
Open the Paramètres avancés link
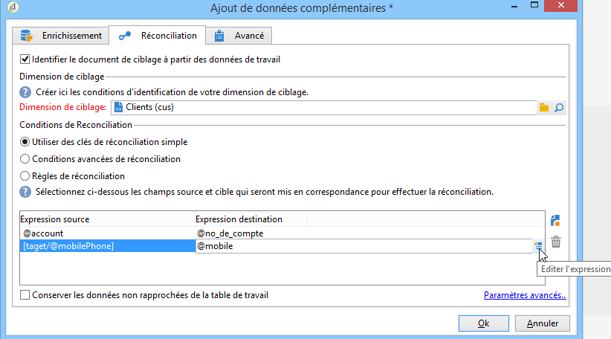[525, 295]
